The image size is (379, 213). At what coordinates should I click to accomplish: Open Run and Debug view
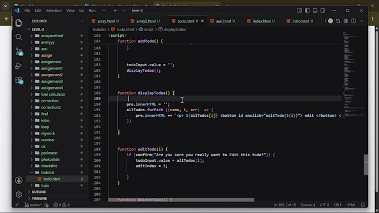click(x=18, y=66)
